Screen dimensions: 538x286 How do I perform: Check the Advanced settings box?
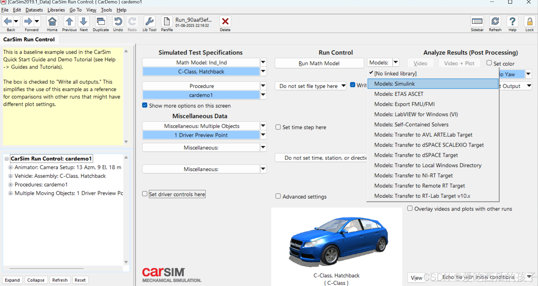pos(278,196)
